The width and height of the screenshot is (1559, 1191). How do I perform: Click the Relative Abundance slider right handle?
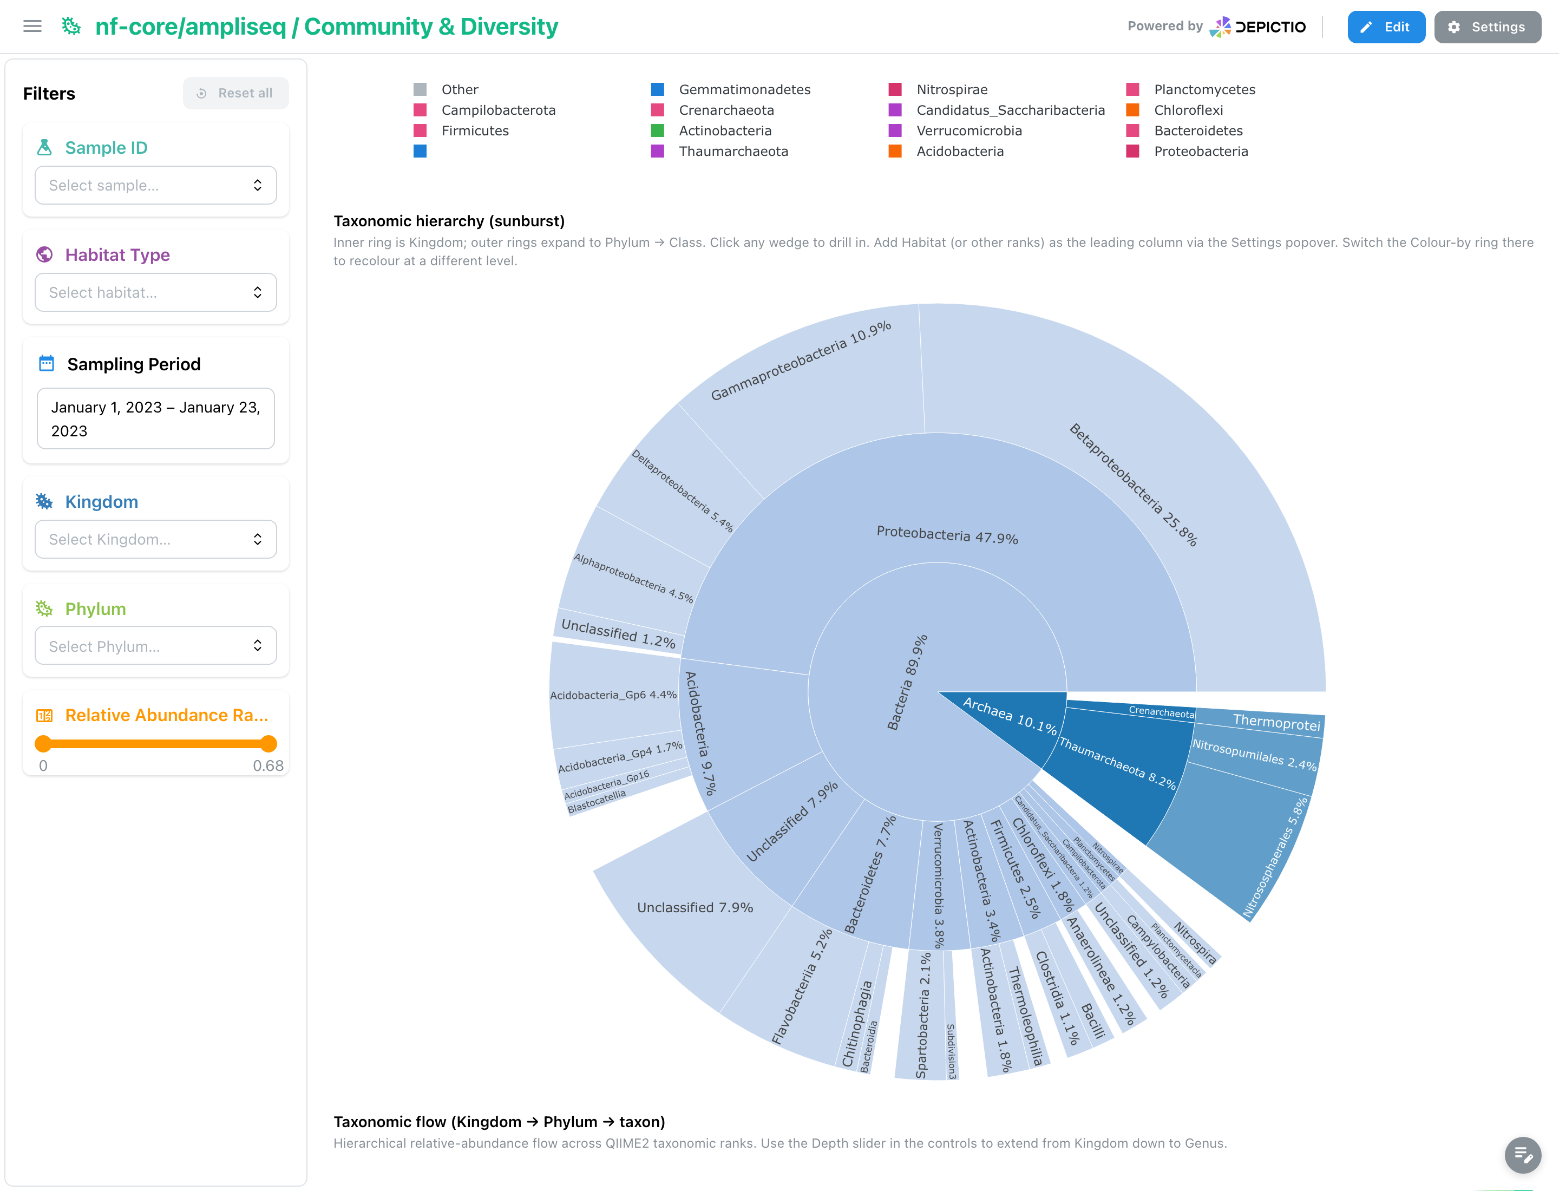click(x=268, y=744)
